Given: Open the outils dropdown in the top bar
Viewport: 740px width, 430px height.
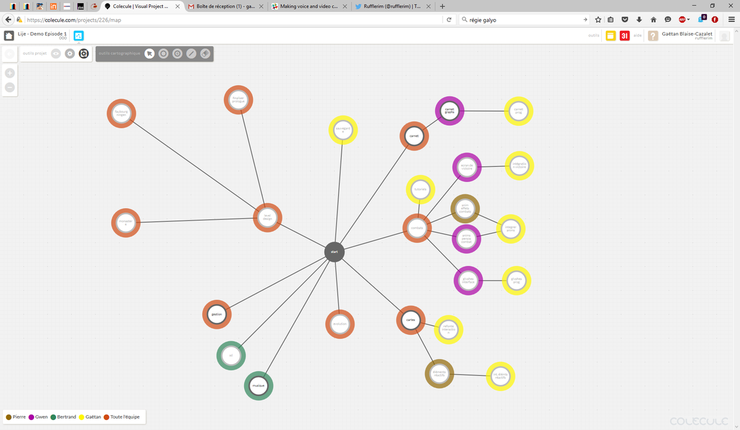Looking at the screenshot, I should [593, 36].
